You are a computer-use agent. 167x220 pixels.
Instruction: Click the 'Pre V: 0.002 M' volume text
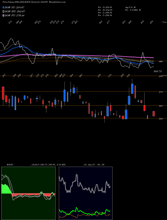click(x=133, y=10)
